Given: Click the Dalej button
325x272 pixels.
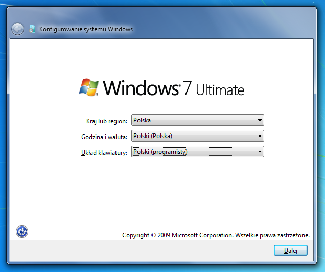Looking at the screenshot, I should 291,251.
